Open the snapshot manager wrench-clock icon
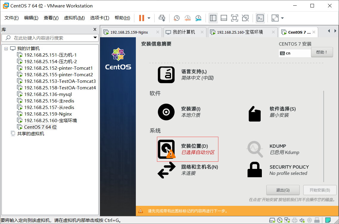Image resolution: width=339 pixels, height=224 pixels. click(198, 18)
